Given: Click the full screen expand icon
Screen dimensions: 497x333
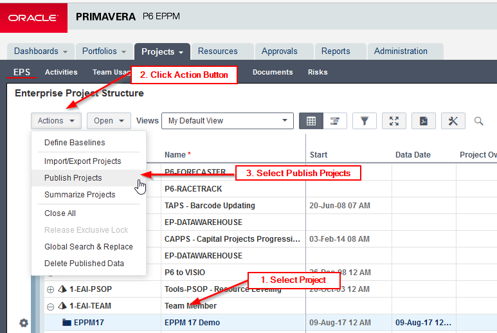Looking at the screenshot, I should [x=394, y=121].
